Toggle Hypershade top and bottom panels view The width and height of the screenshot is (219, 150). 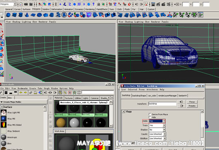click(x=6, y=92)
